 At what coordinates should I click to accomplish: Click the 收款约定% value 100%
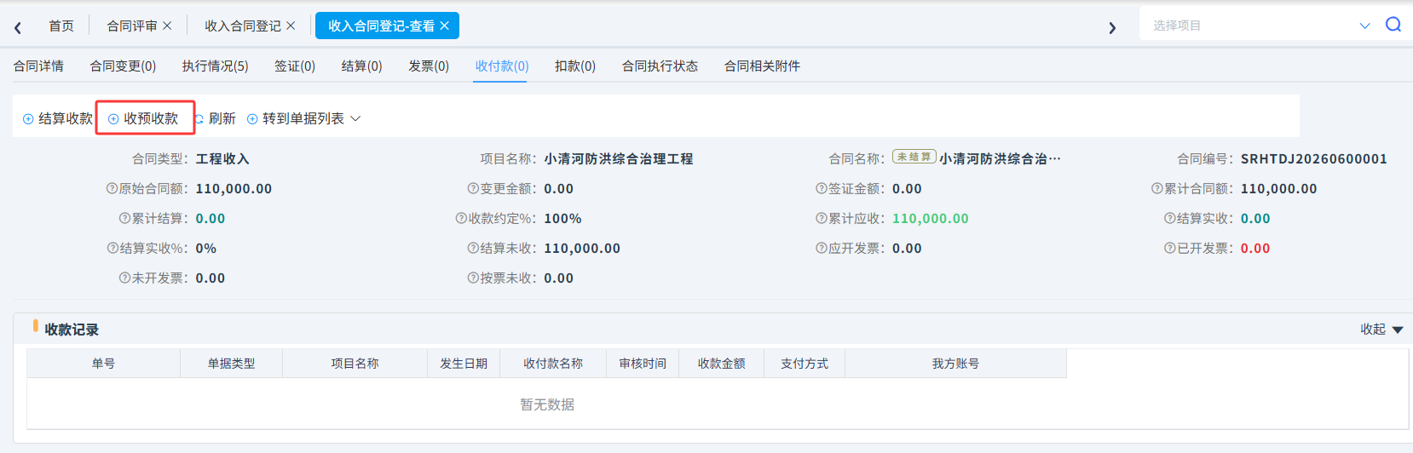click(562, 218)
